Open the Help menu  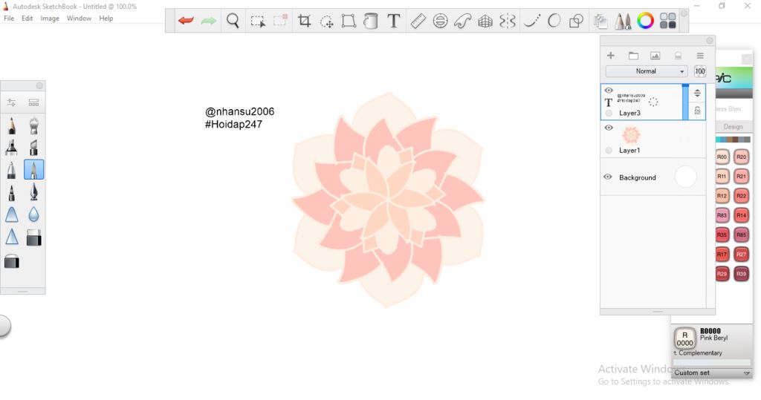point(106,19)
